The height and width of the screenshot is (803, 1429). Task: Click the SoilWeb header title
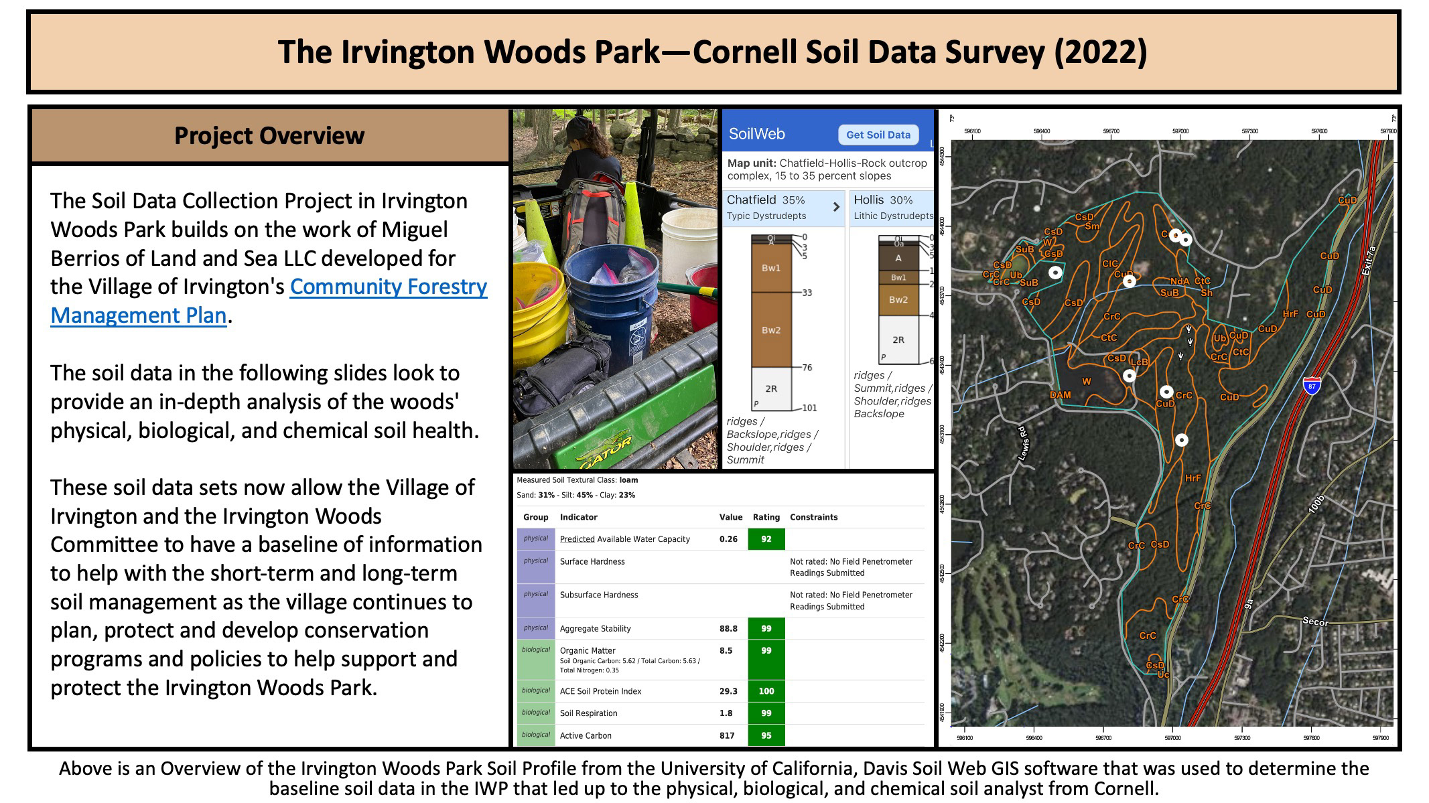[x=756, y=134]
